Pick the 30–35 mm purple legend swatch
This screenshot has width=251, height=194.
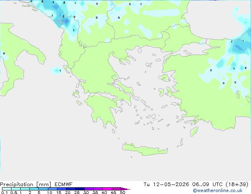point(89,189)
